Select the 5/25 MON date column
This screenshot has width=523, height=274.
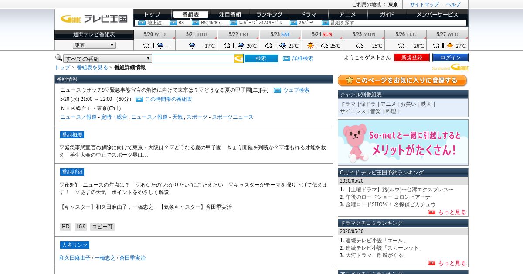363,34
